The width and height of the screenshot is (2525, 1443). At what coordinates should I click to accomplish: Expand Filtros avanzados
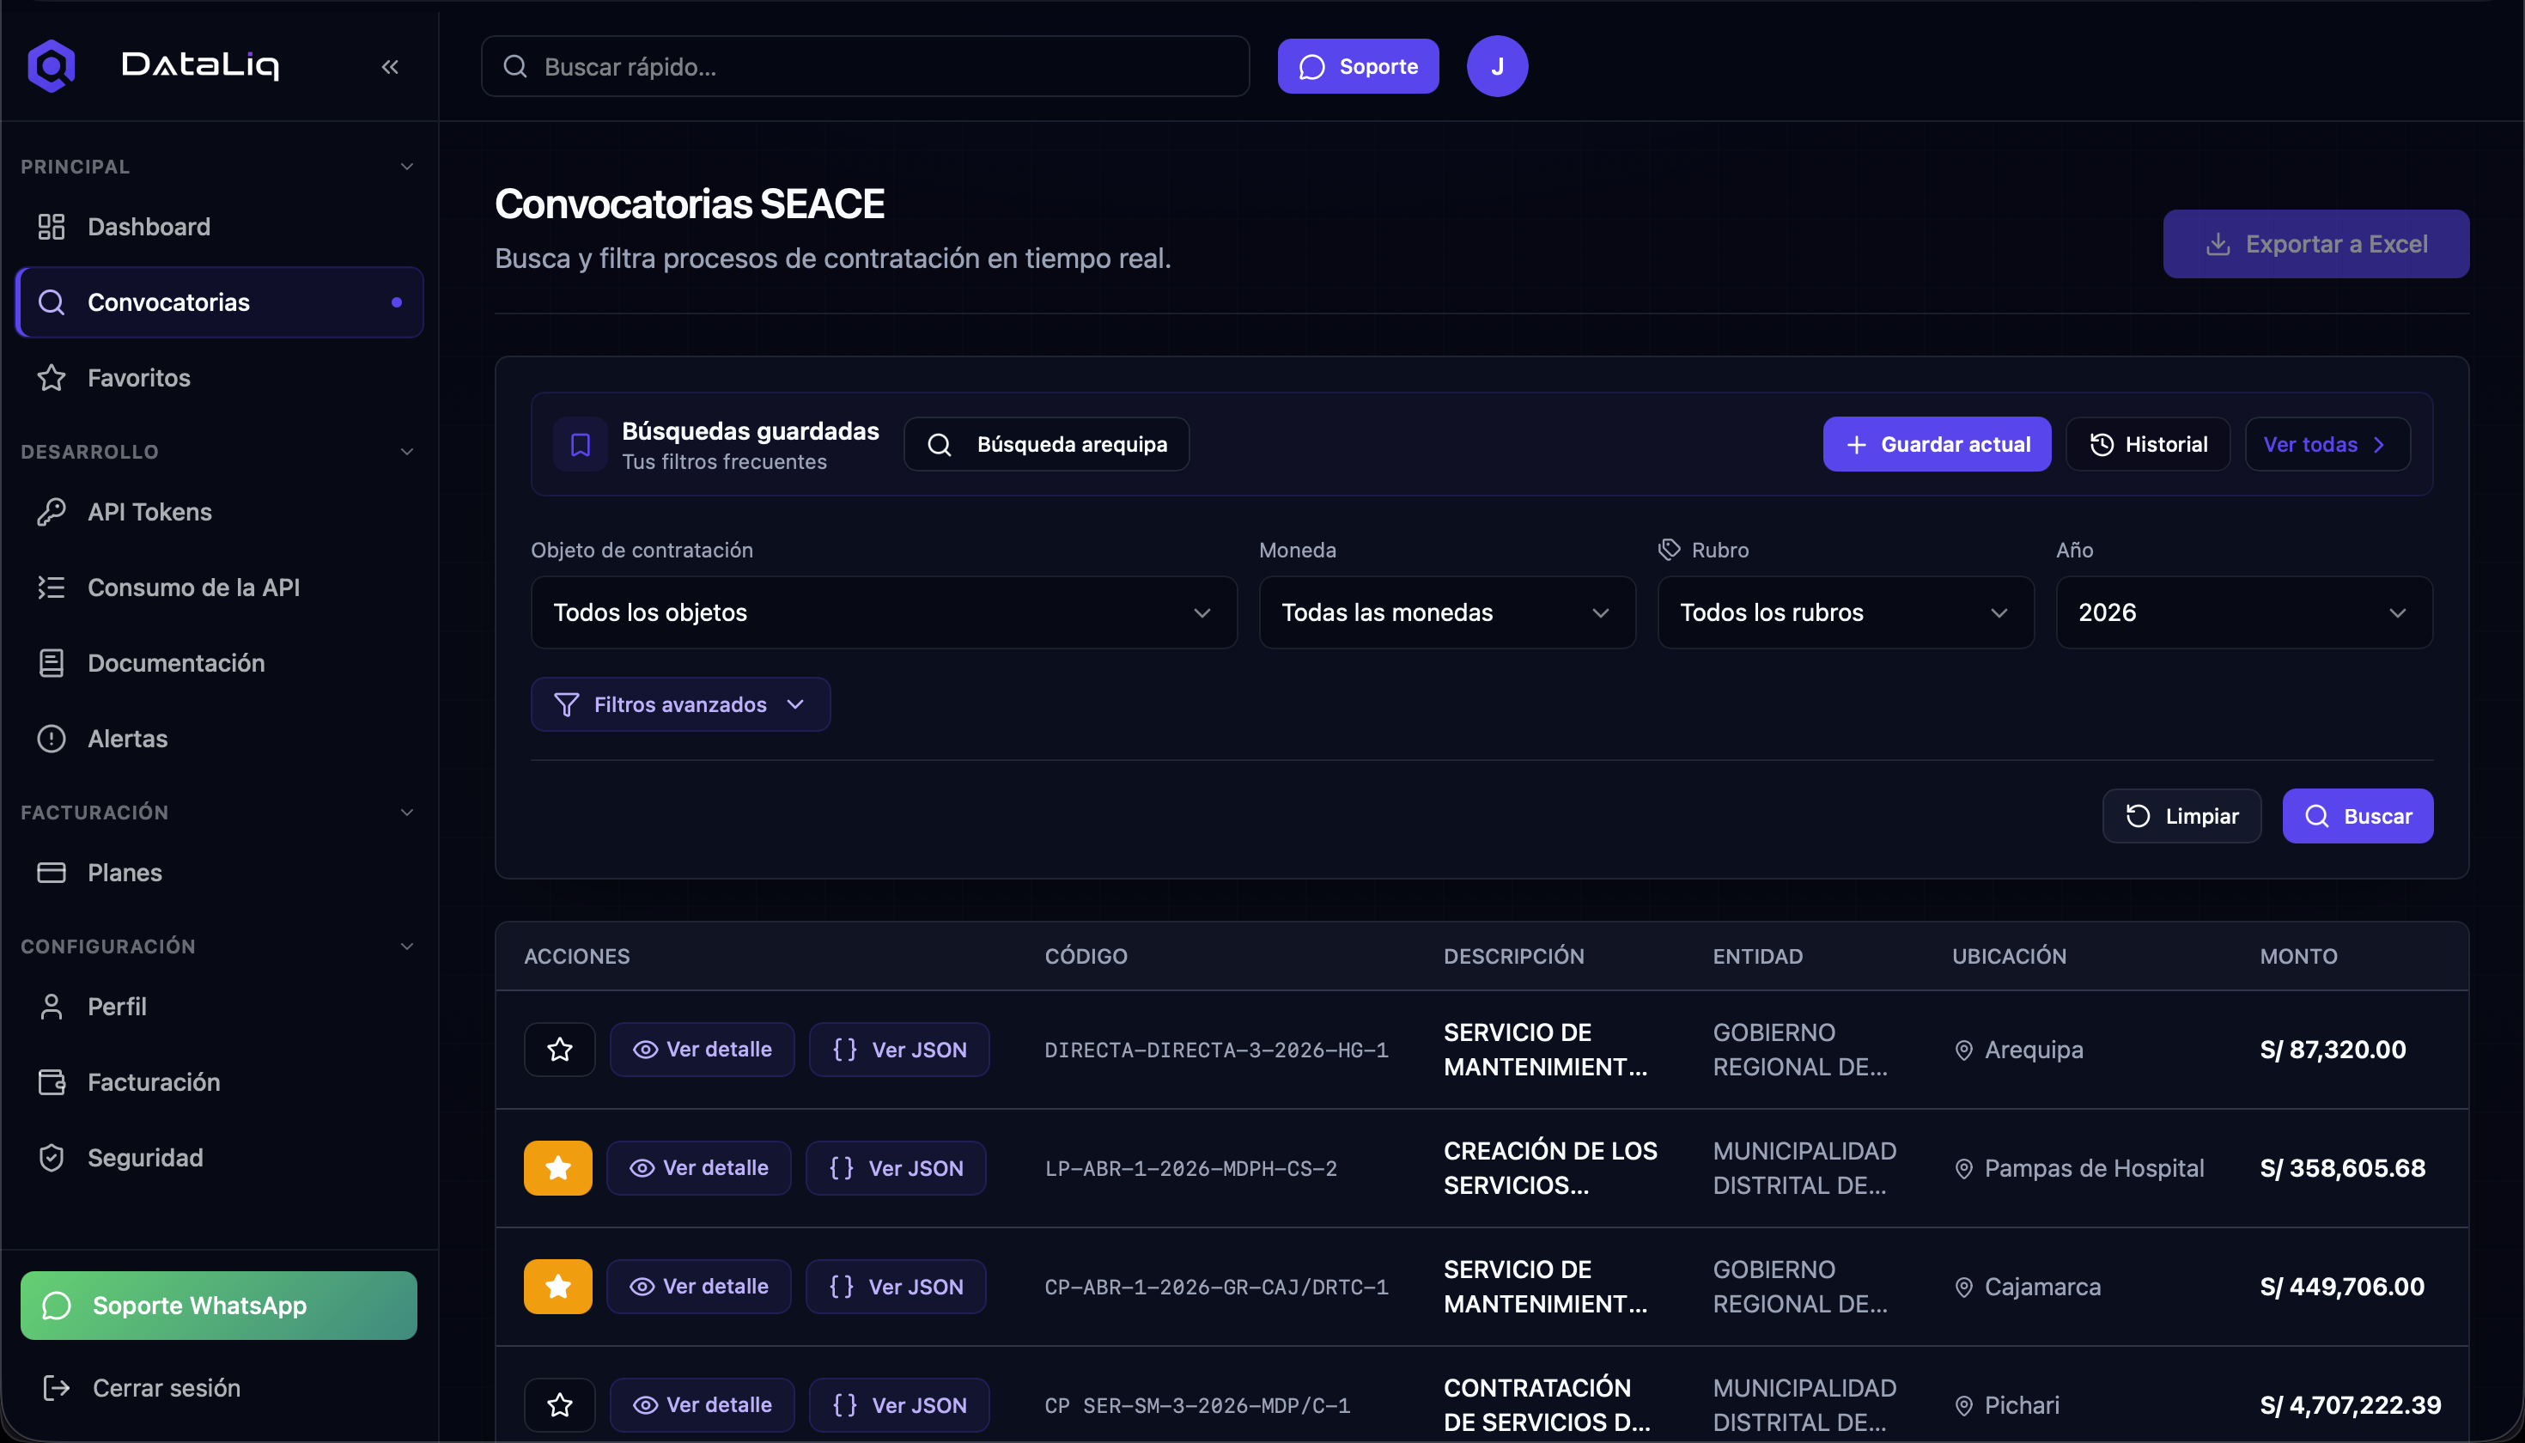click(x=680, y=704)
